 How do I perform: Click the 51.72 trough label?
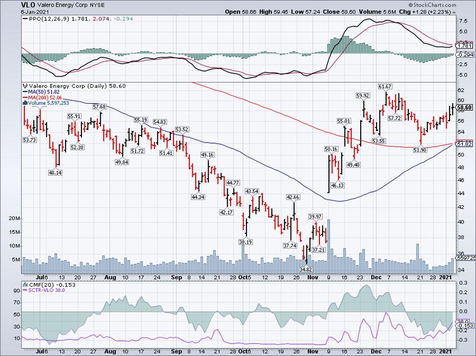(138, 151)
